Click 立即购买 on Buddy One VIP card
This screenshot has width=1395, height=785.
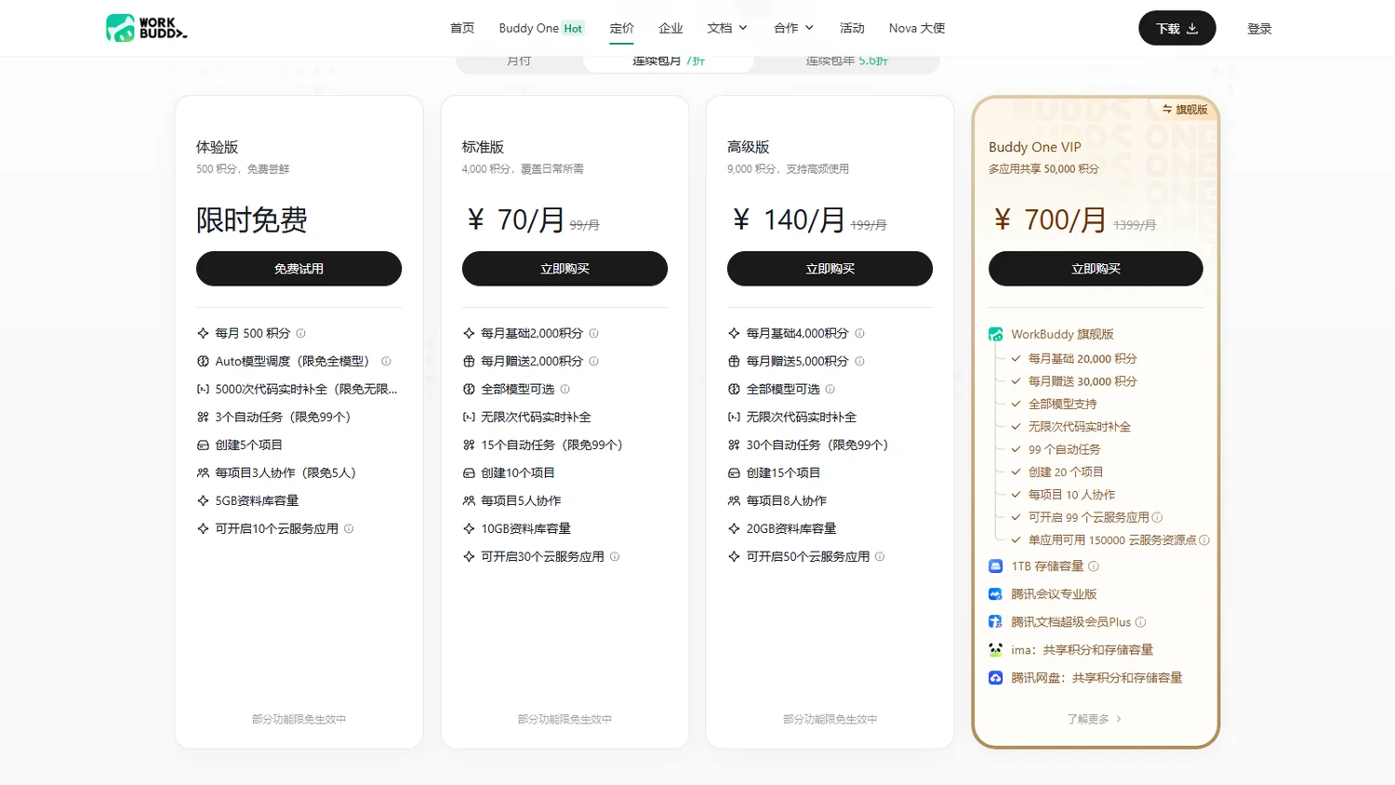coord(1096,269)
